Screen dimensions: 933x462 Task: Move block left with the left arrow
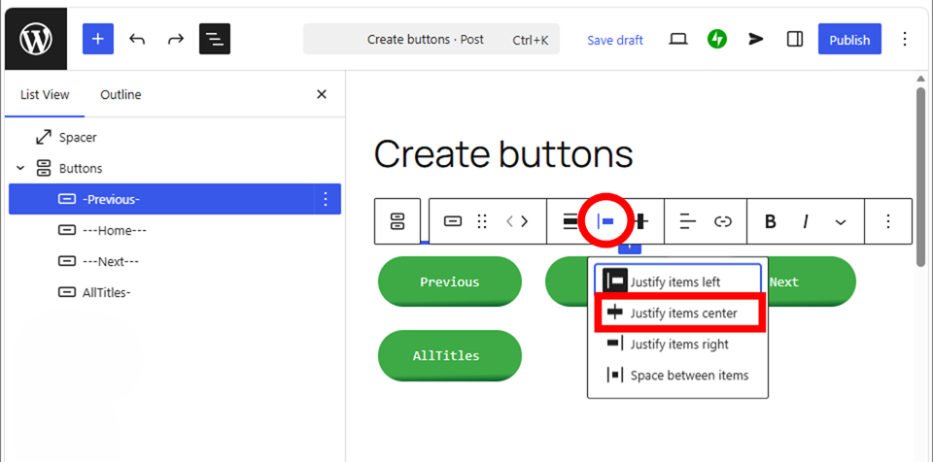509,221
